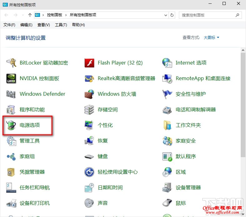
Task: Click the 控制面板 breadcrumb segment
Action: (55, 15)
